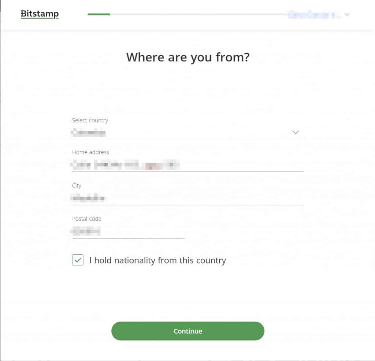375x361 pixels.
Task: Uncheck "I hold nationality from this country"
Action: point(78,260)
